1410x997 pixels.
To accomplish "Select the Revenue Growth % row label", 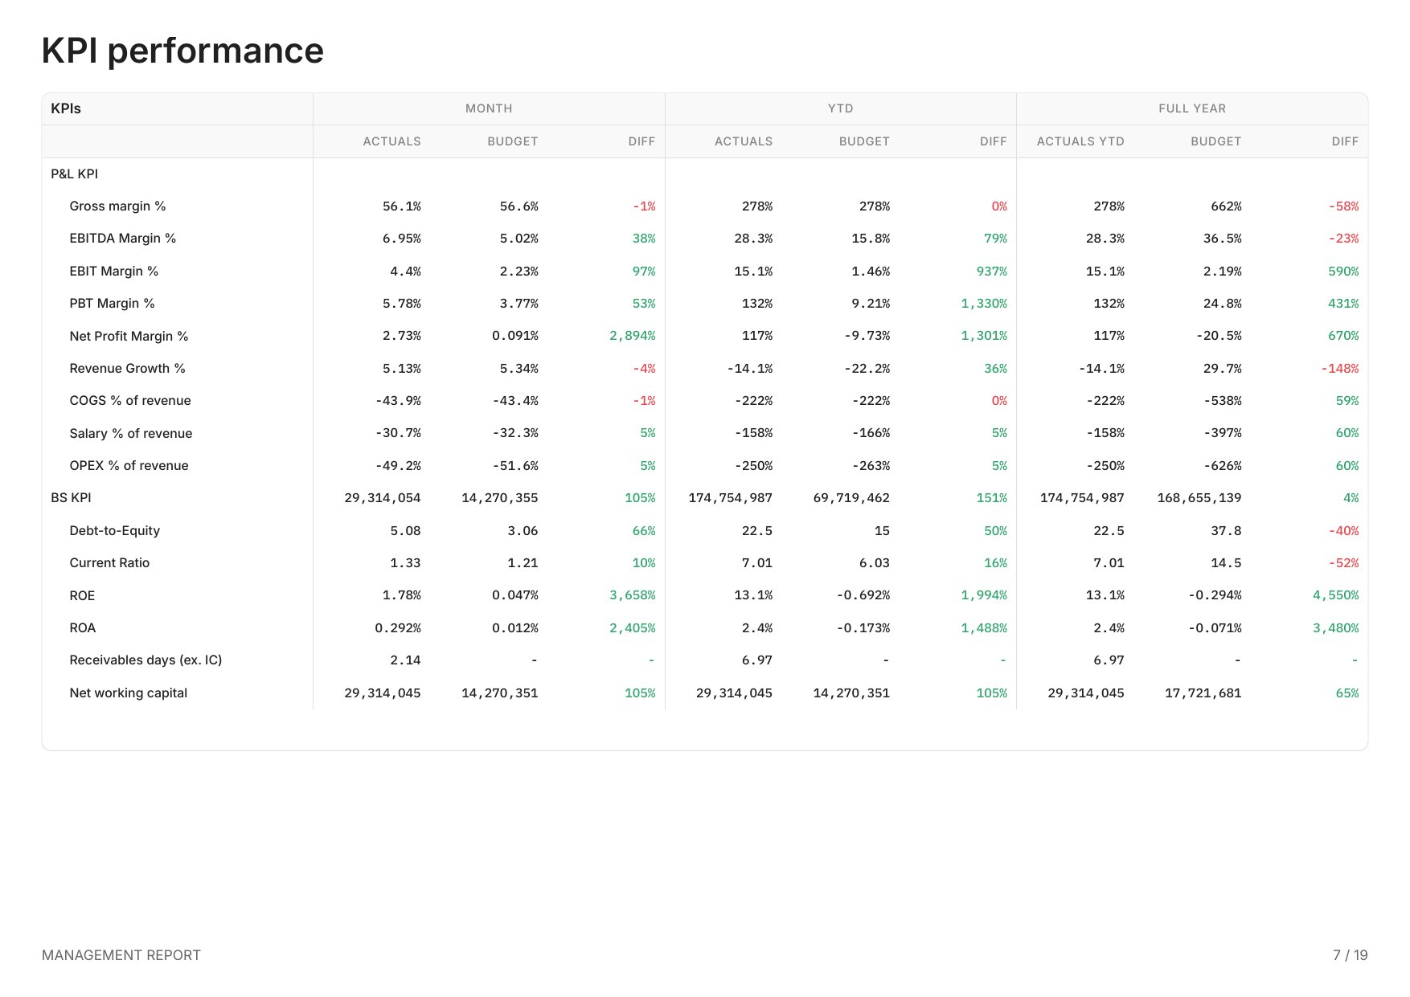I will [x=127, y=369].
